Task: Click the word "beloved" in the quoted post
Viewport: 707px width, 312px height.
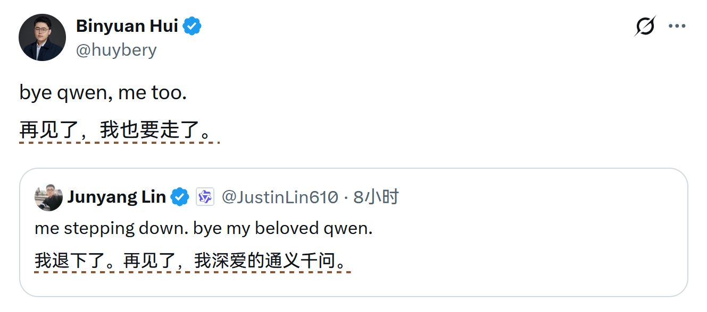Action: pyautogui.click(x=287, y=228)
